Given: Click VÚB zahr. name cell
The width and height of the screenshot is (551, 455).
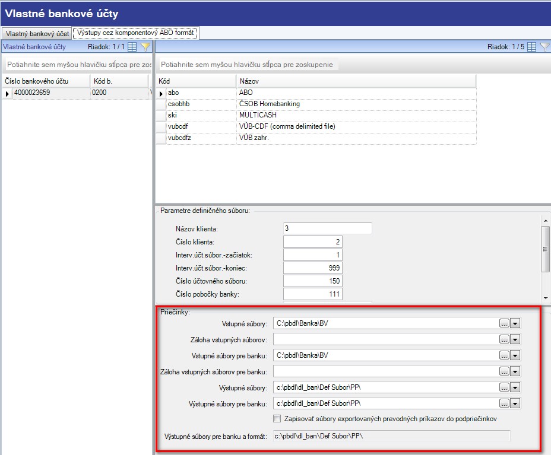Looking at the screenshot, I should click(356, 138).
